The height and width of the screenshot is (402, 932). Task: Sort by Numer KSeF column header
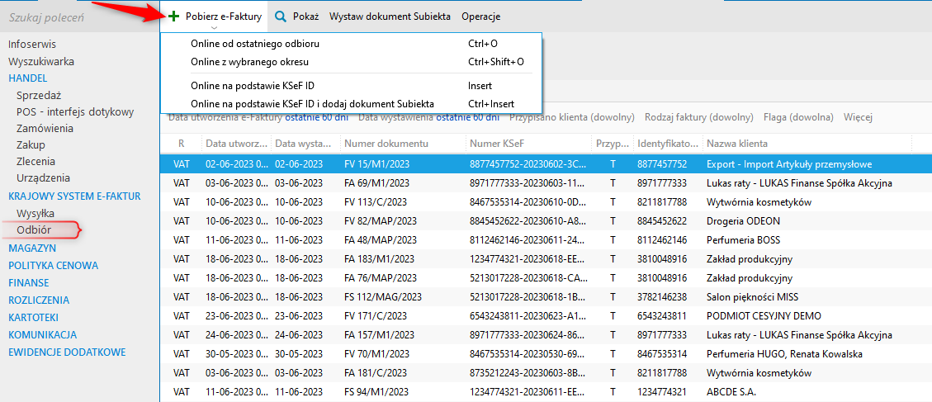[x=528, y=144]
